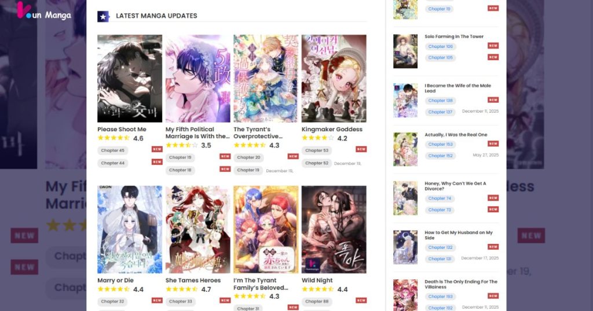Open Chapter 20 of The Tyrant's Overprotective
The width and height of the screenshot is (593, 311).
pos(248,157)
